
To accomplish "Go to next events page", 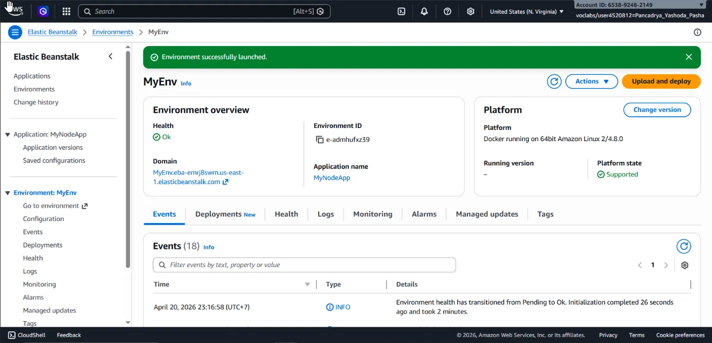I will point(666,265).
